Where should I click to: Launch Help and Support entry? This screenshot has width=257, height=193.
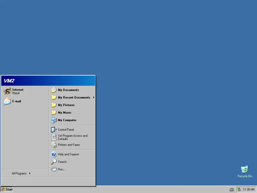[73, 154]
